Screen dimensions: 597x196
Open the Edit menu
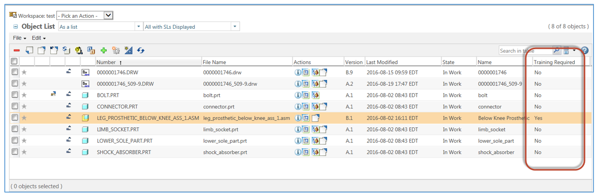39,38
